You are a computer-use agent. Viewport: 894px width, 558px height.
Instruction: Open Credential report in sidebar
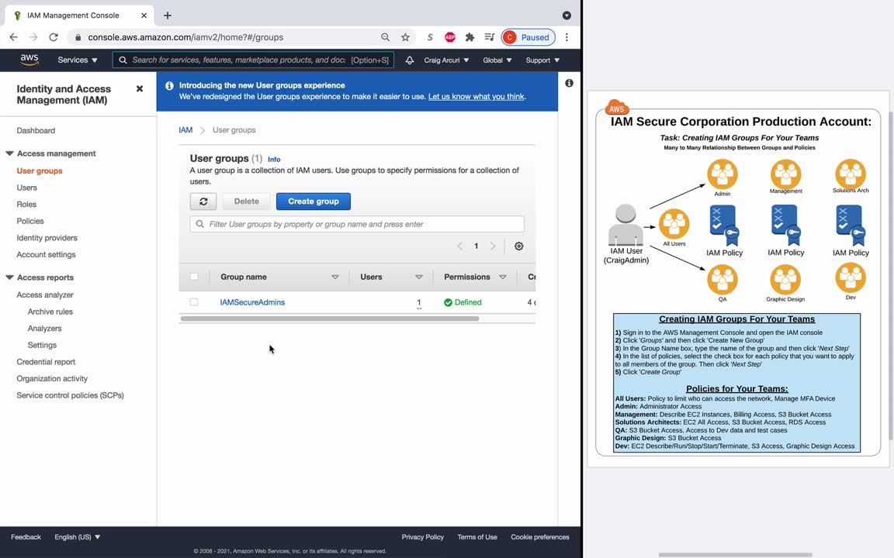(47, 362)
